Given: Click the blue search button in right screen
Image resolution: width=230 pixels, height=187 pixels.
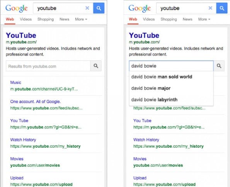Looking at the screenshot, I should click(x=222, y=8).
